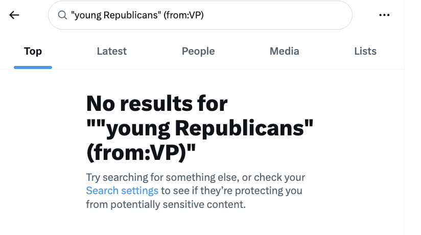Viewport: 421px width, 235px height.
Task: Open the Latest results tab
Action: coord(112,51)
